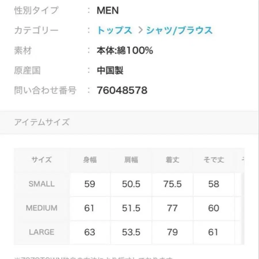Select the 身幅 column header
Viewport: 259px width, 259px height.
89,160
